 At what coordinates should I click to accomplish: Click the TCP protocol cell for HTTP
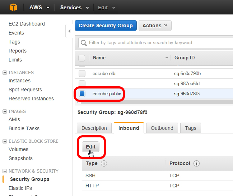174,186
